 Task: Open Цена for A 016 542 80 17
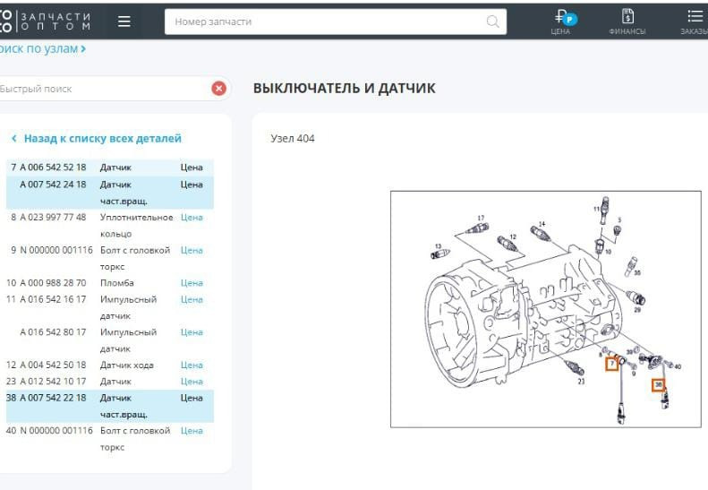point(192,332)
